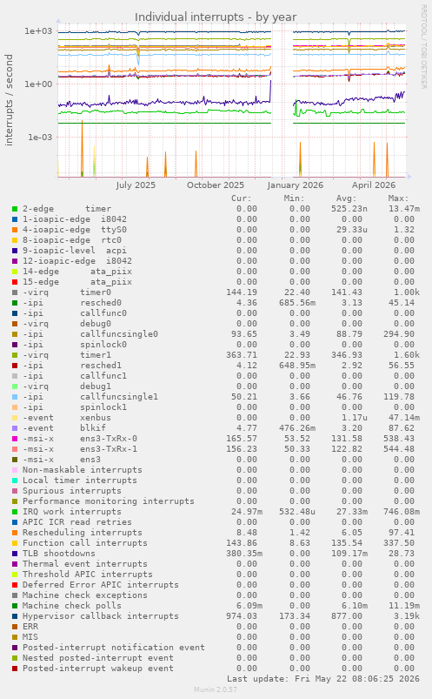Image resolution: width=432 pixels, height=699 pixels.
Task: Click the Avg: column header
Action: (x=346, y=198)
